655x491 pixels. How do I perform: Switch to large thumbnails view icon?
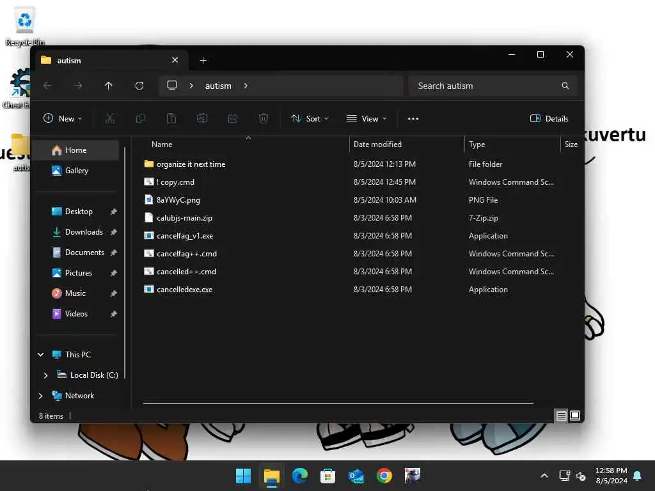tap(575, 416)
